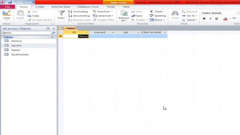Open the View button in ribbon

click(x=7, y=16)
